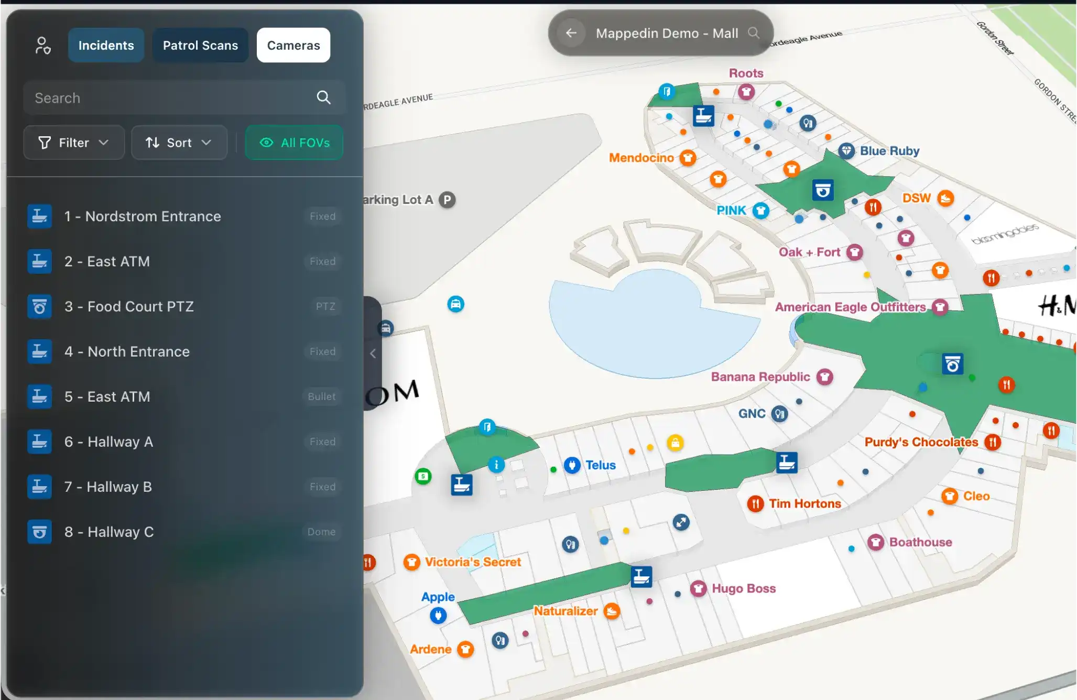
Task: Click the Purdy's Chocolates food marker
Action: [993, 442]
